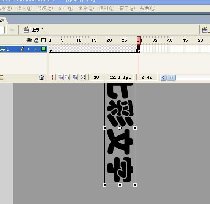Screen dimensions: 210x204
Task: Open the 帮助 (Help) menu
Action: point(148,8)
